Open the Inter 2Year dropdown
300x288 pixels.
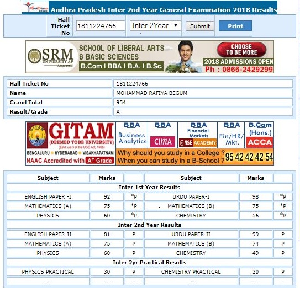click(x=155, y=25)
